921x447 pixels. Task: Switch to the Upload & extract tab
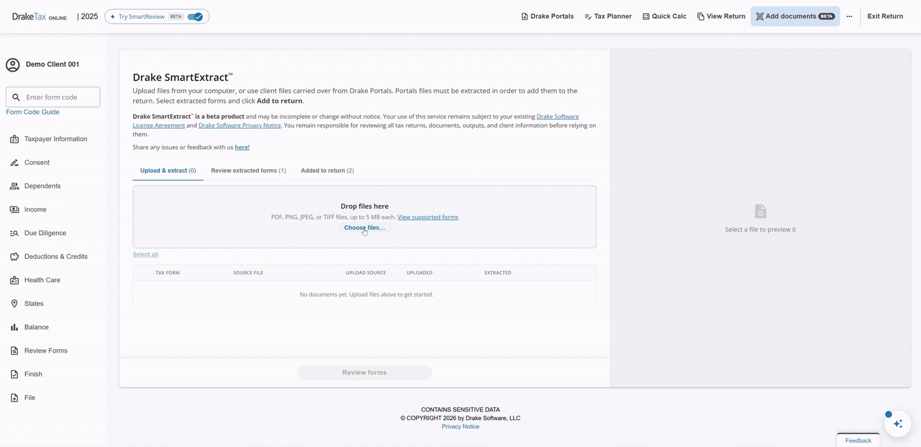click(x=168, y=171)
